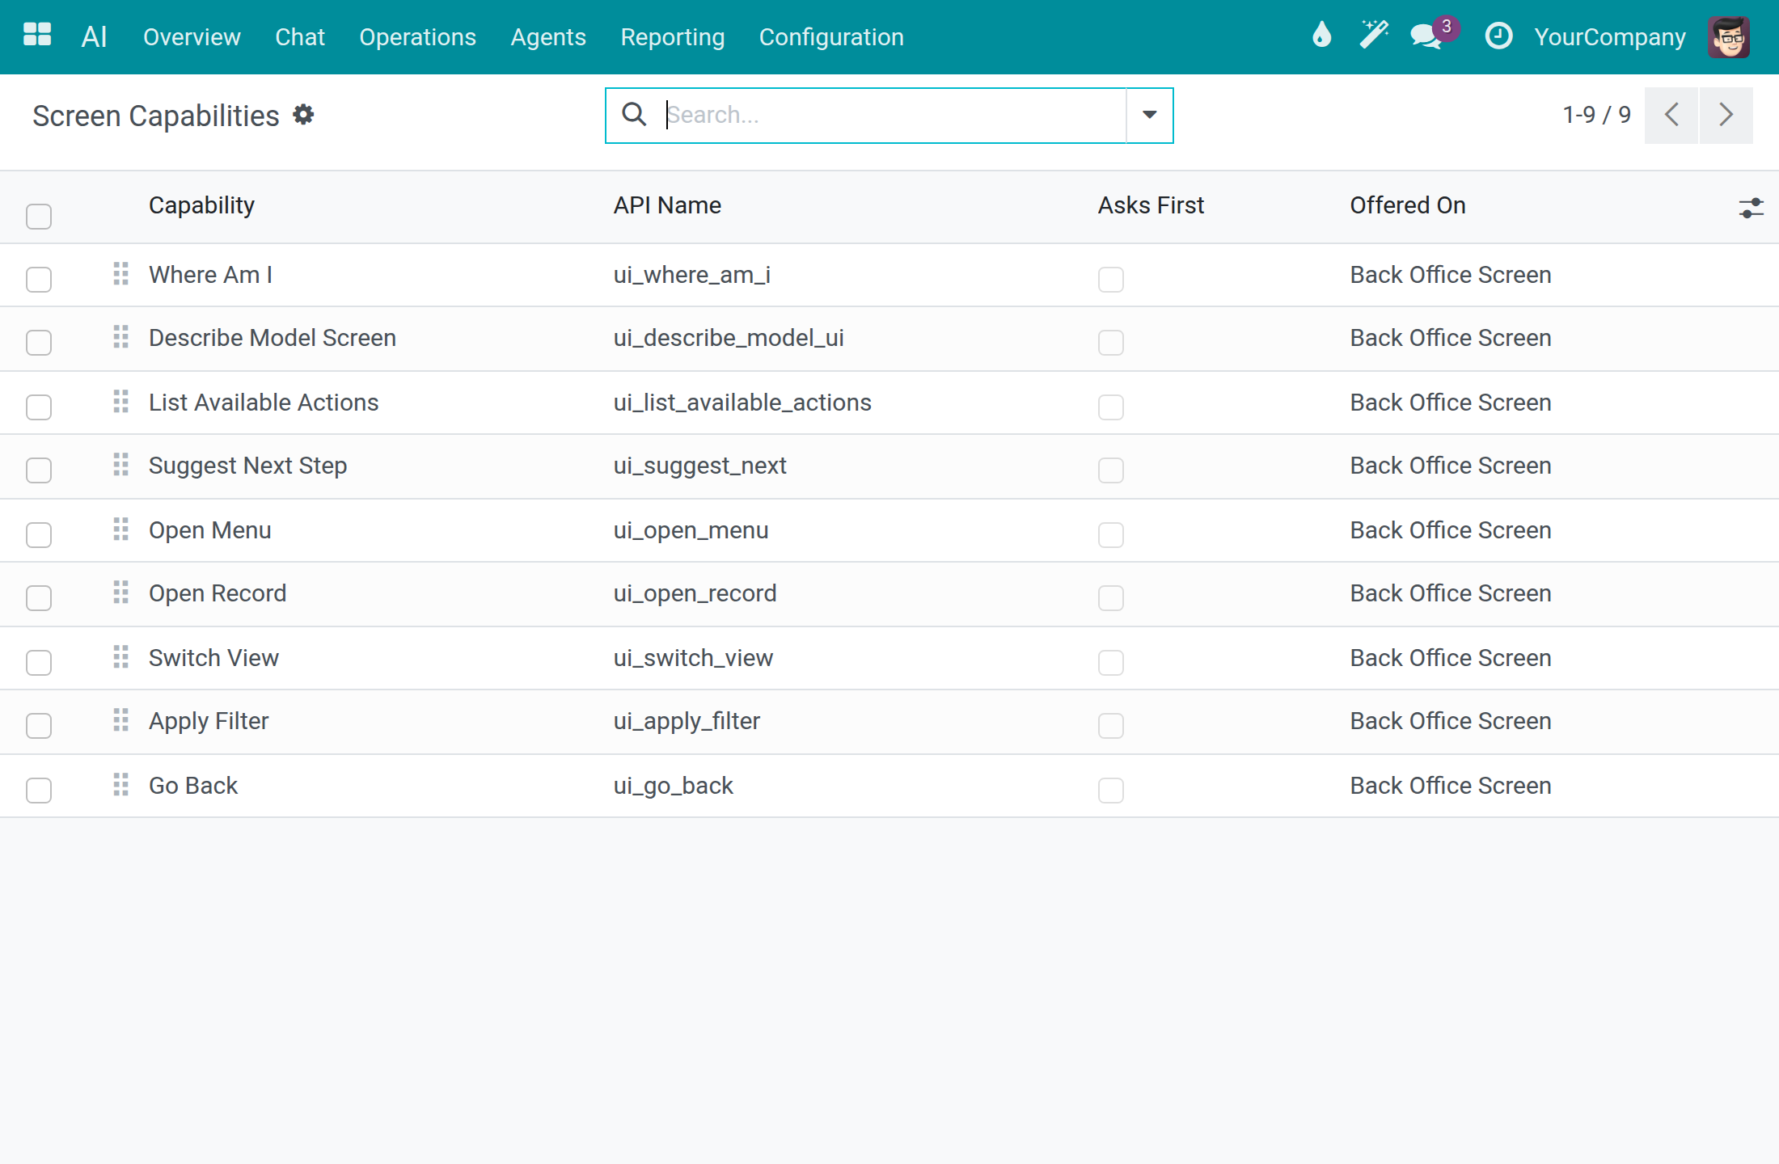The width and height of the screenshot is (1779, 1164).
Task: Expand the search options dropdown arrow
Action: click(1149, 115)
